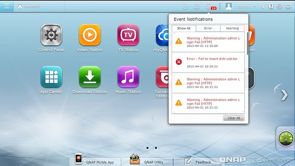Click the home icon beside PMKen95
The height and width of the screenshot is (166, 295).
[x=20, y=6]
